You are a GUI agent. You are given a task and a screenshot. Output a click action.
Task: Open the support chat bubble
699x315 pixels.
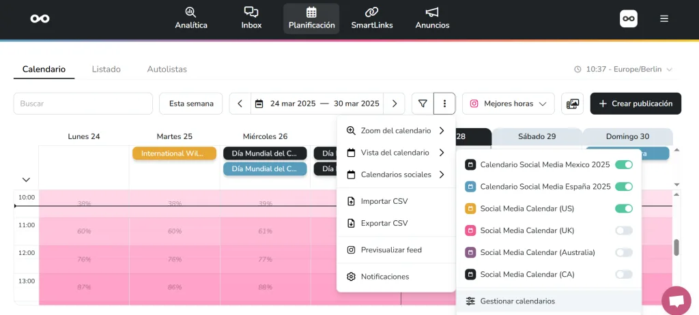coord(676,301)
